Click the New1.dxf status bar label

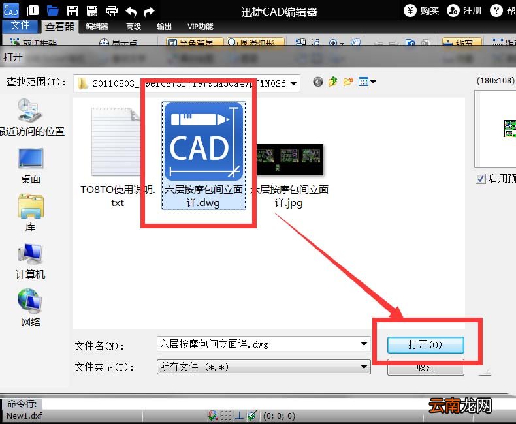[24, 416]
